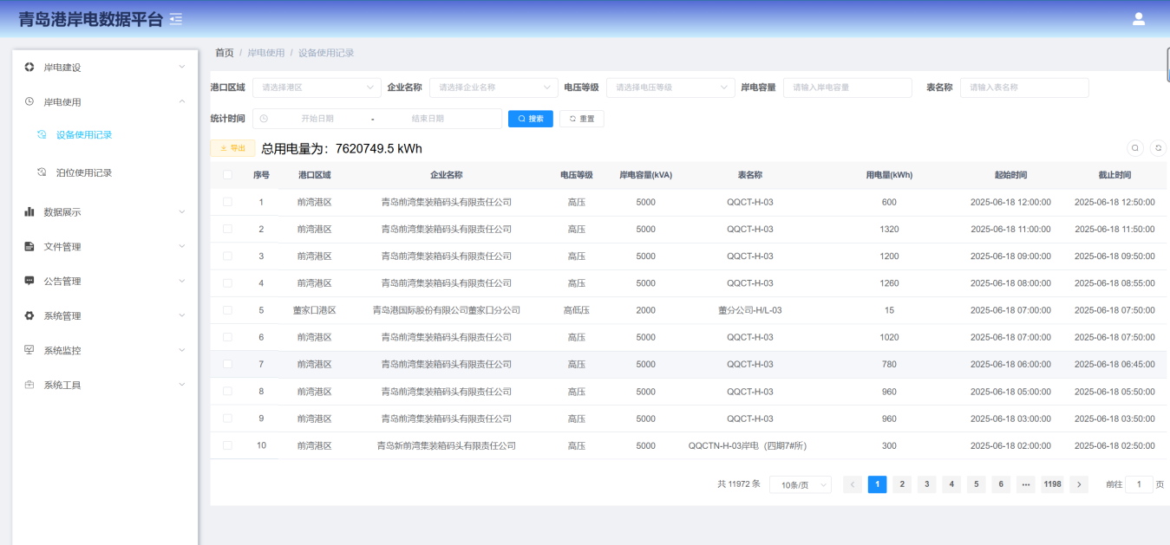Click the 设备使用记录 menu icon
Screen dimensions: 1170x545
[x=42, y=134]
